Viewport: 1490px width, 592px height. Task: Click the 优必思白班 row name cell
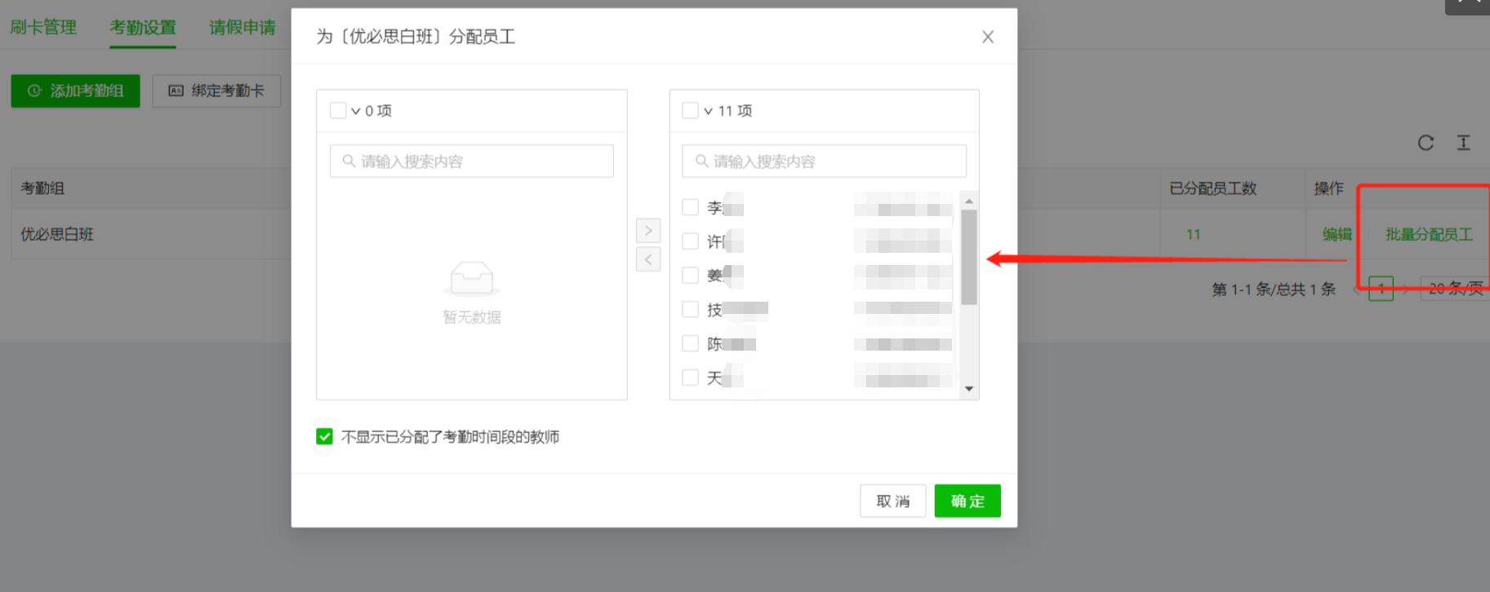(57, 234)
